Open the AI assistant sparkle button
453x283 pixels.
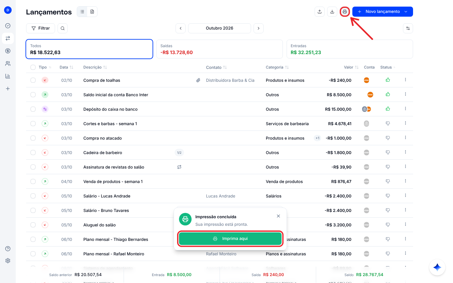[437, 267]
